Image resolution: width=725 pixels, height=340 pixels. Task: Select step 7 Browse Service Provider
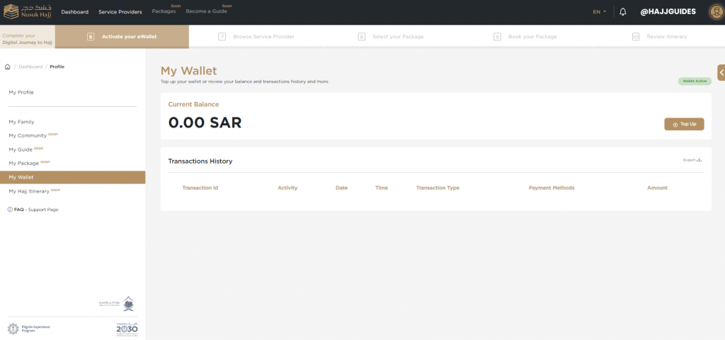point(263,37)
